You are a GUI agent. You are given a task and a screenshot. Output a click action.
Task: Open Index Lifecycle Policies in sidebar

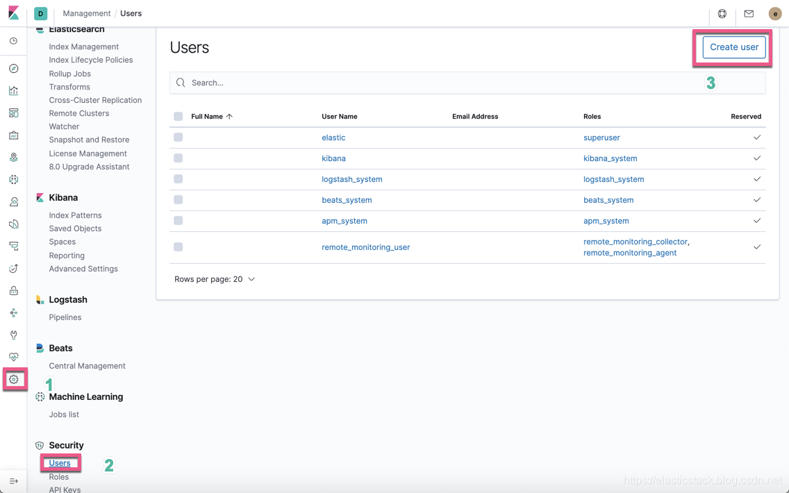pyautogui.click(x=91, y=60)
